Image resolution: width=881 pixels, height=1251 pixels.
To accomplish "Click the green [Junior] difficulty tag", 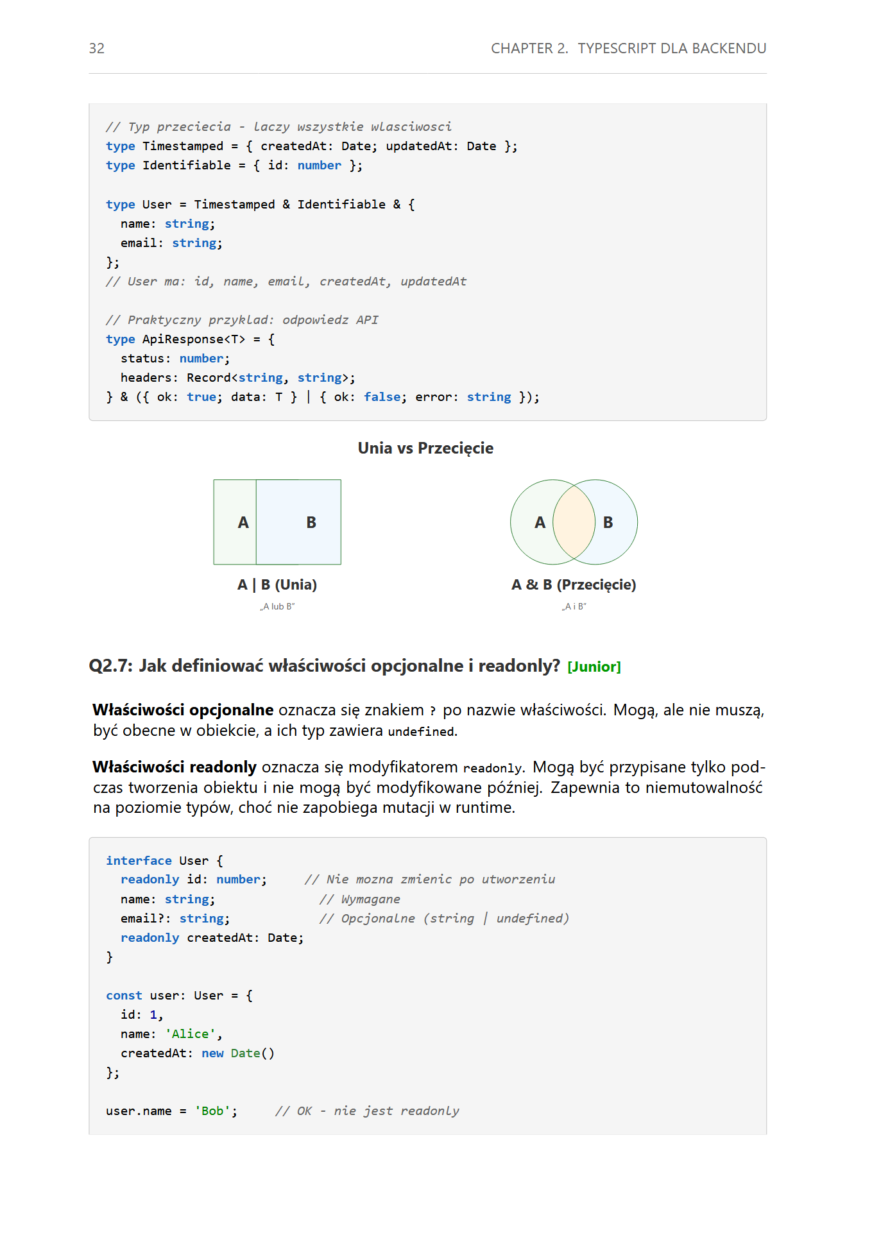I will (x=594, y=667).
